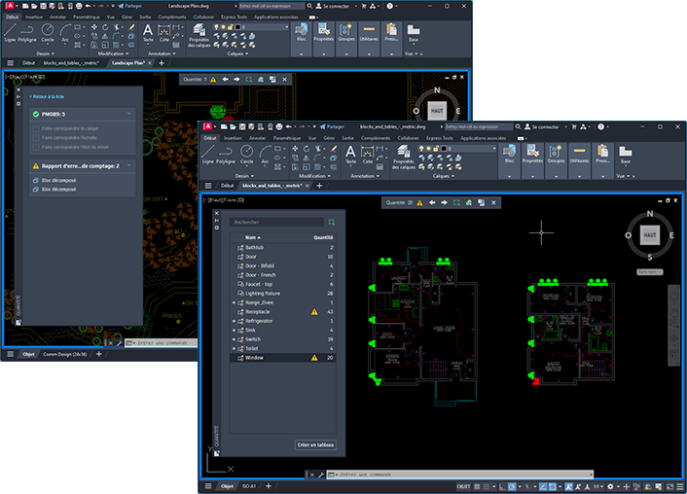Select the Window row in count list
Image resolution: width=687 pixels, height=494 pixels.
(x=282, y=358)
